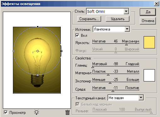Click the Больше label on exposure slider
Image resolution: width=160 pixels, height=117 pixels.
[x=133, y=80]
